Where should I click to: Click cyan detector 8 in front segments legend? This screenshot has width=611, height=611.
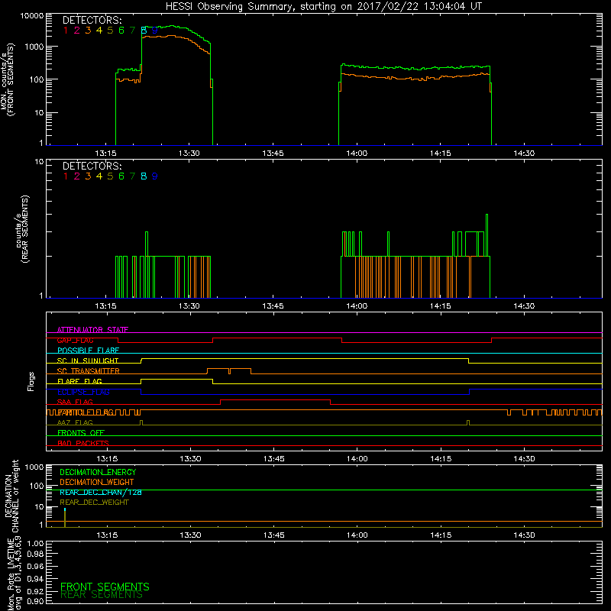(144, 31)
